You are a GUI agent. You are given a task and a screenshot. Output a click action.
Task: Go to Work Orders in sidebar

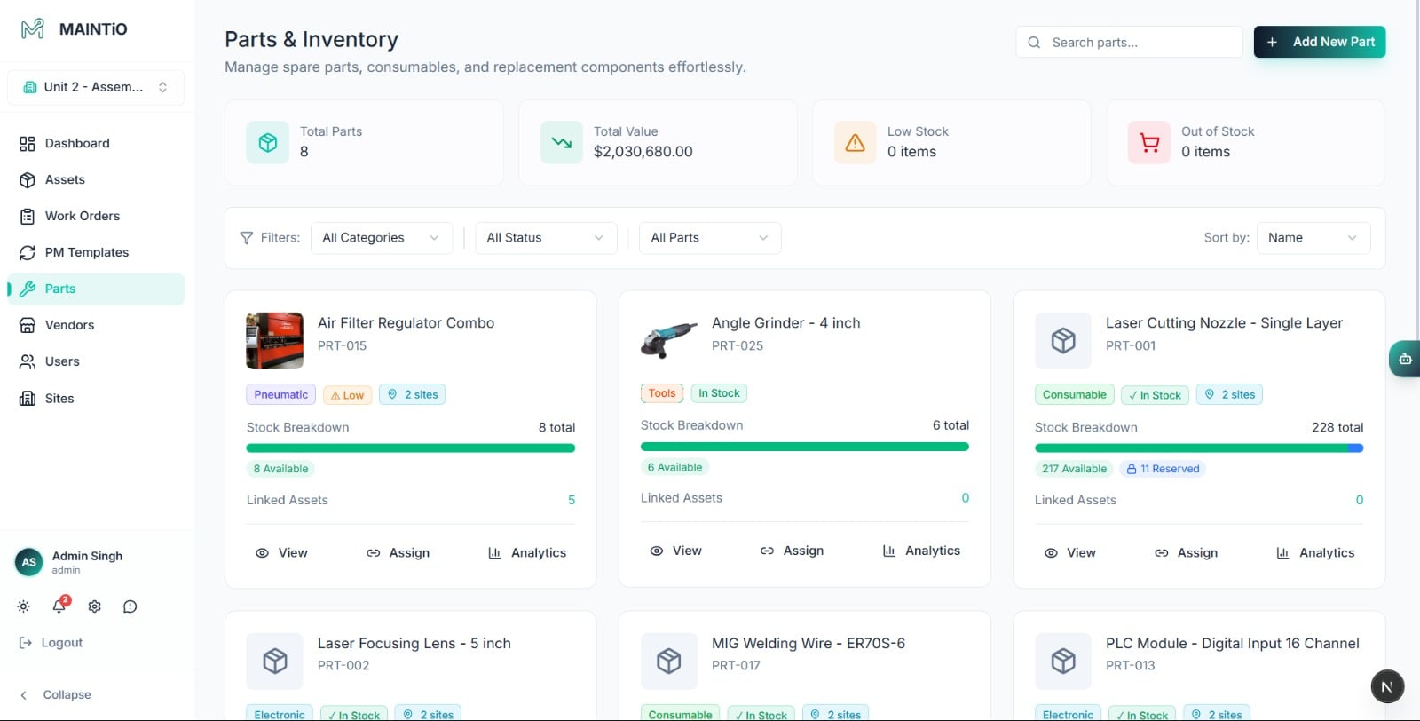click(x=82, y=216)
